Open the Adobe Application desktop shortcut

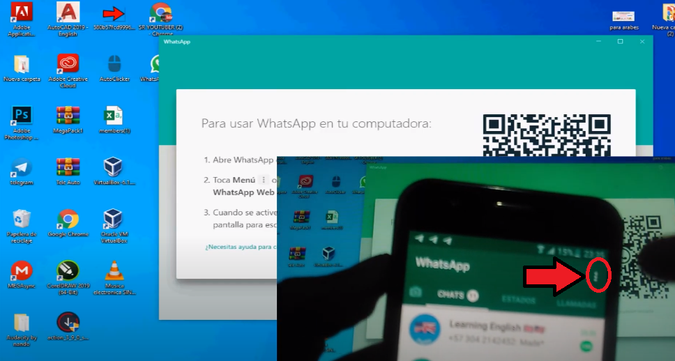tap(21, 20)
